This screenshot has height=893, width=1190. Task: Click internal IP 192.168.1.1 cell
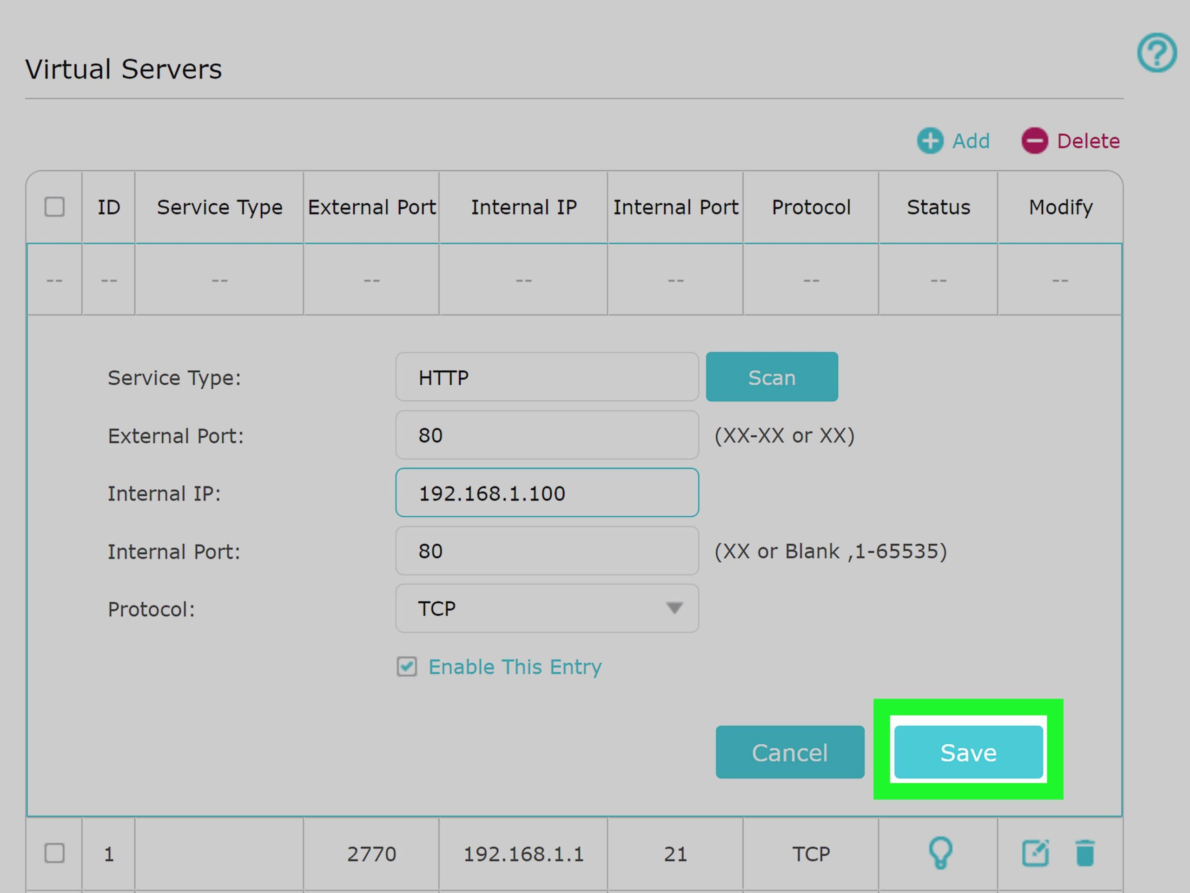523,854
